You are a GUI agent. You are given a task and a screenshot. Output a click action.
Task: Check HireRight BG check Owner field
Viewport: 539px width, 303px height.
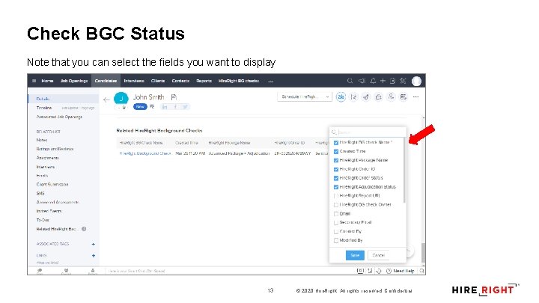336,205
